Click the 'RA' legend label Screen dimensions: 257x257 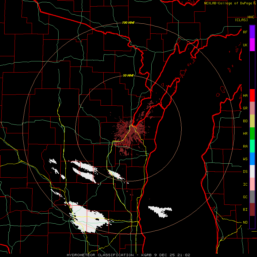point(245,146)
